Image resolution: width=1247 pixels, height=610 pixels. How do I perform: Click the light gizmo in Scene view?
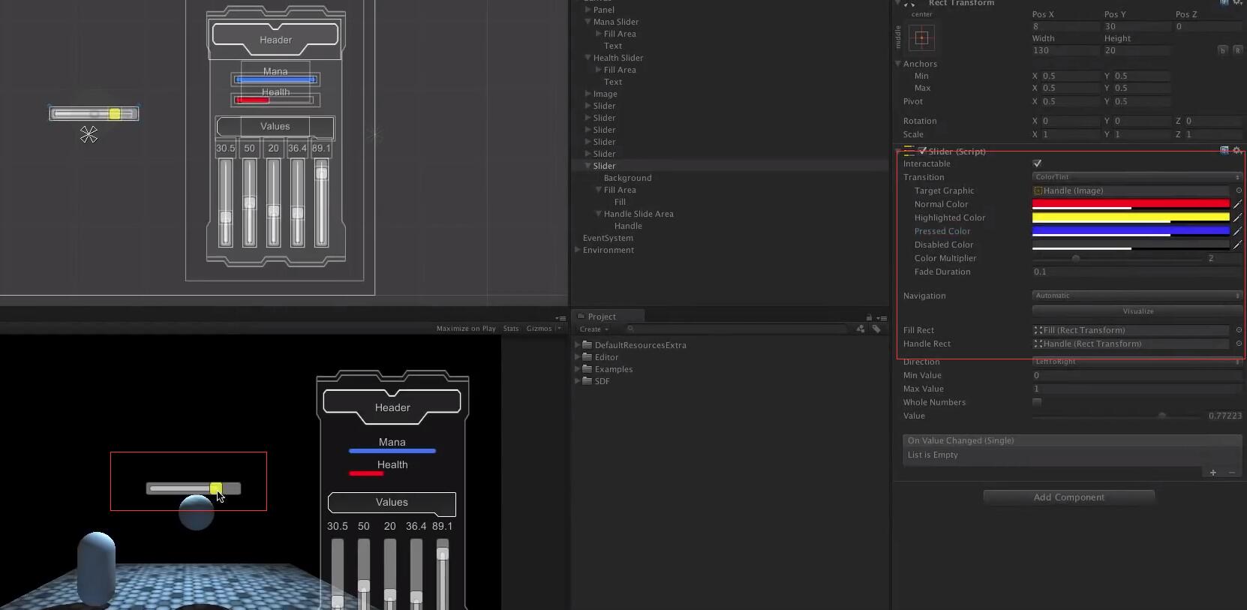click(x=89, y=134)
